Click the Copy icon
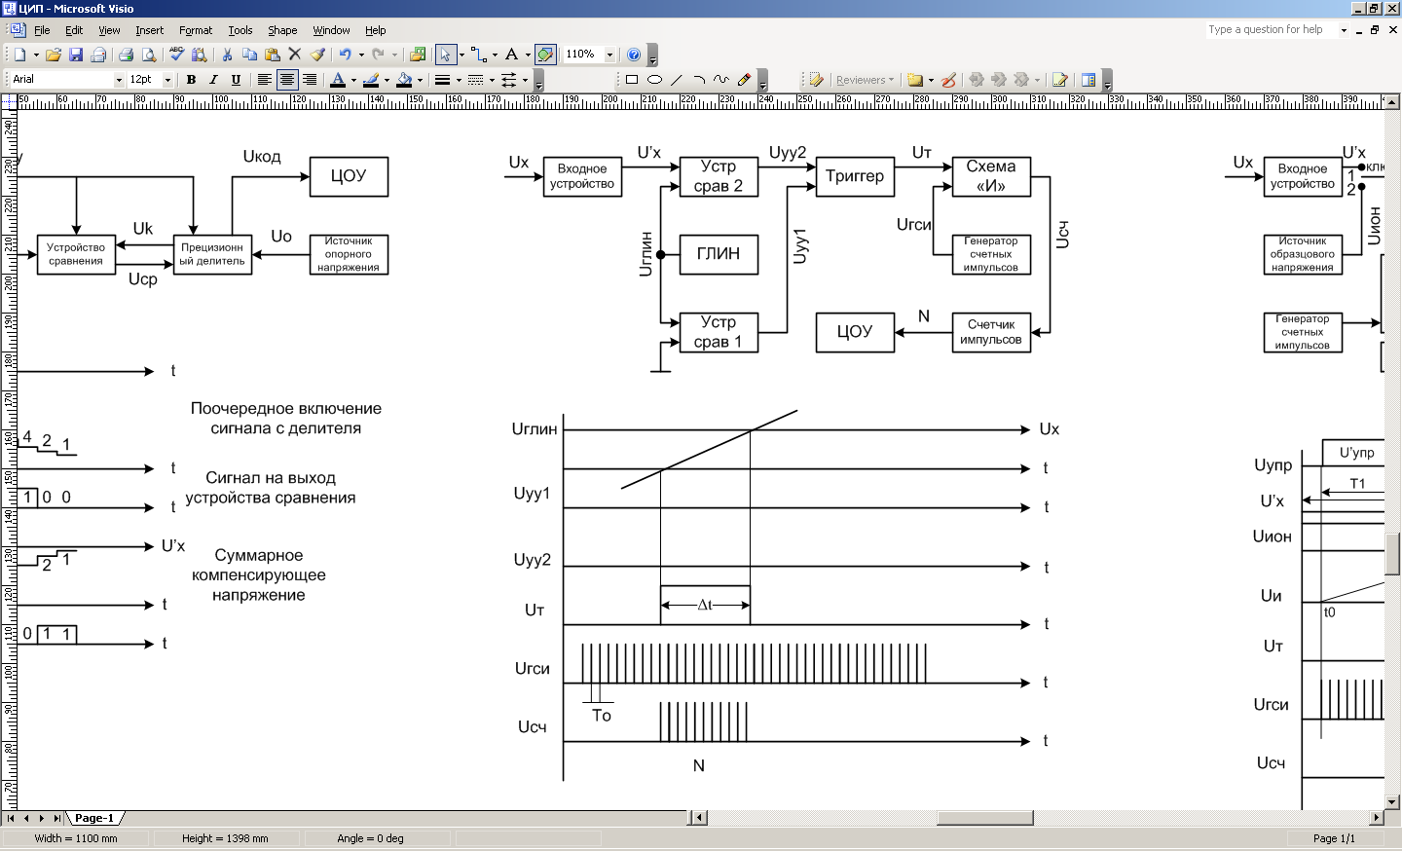 (249, 55)
